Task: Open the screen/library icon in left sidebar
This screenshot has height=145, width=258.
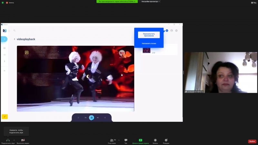Action: click(5, 48)
